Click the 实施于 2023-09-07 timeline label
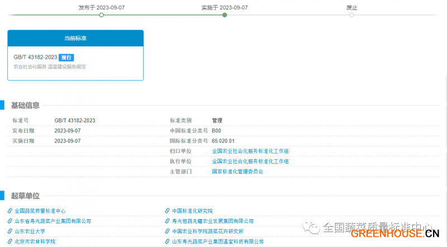Image resolution: width=447 pixels, height=247 pixels. tap(225, 8)
